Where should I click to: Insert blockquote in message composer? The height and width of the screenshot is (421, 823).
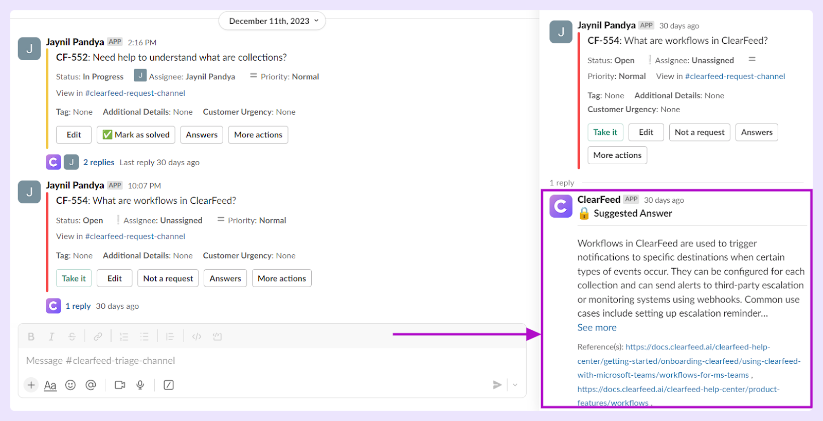[x=170, y=337]
